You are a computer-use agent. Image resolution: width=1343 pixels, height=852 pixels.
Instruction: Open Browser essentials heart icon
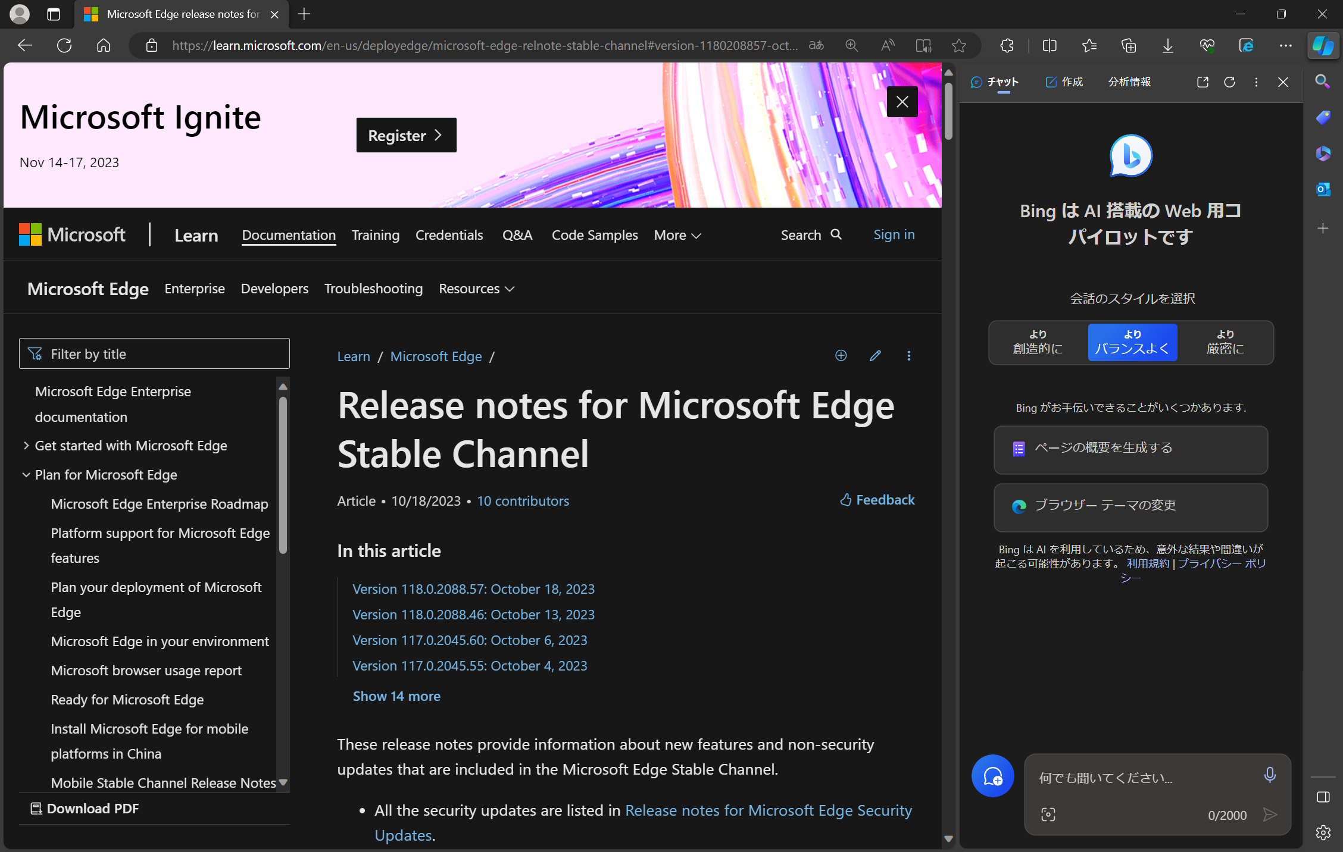point(1207,45)
